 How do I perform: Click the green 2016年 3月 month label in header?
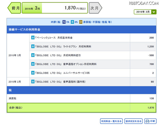tap(32, 8)
